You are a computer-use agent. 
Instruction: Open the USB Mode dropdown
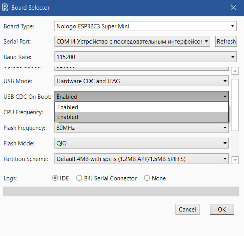click(141, 81)
